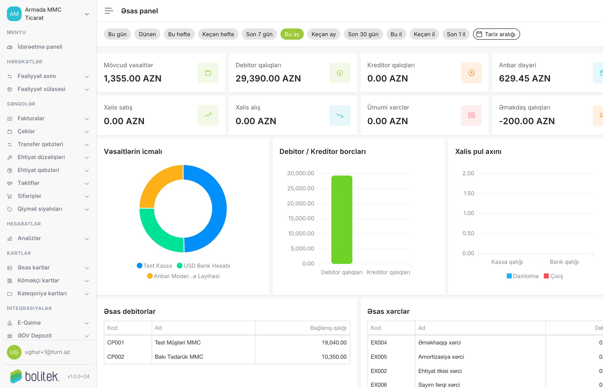Click the receipt icon on Ümumi xərclər card
Screen dimensions: 603x388
click(x=471, y=115)
